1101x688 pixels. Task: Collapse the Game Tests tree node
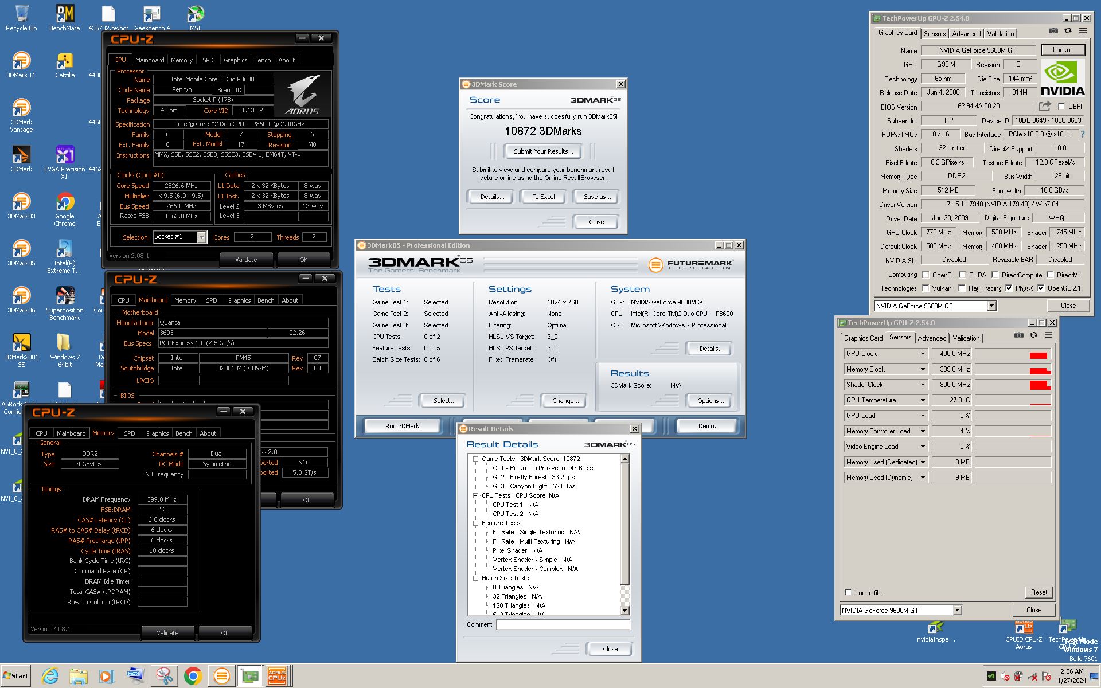pyautogui.click(x=475, y=459)
